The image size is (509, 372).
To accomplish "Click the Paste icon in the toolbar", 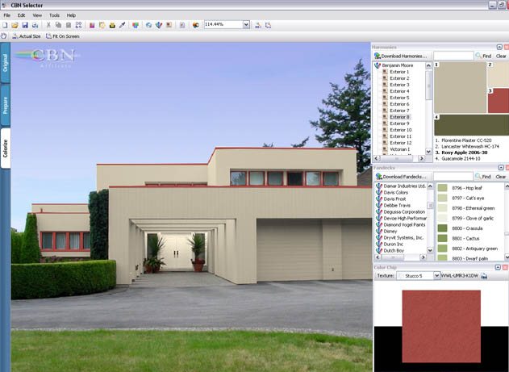I will 69,25.
